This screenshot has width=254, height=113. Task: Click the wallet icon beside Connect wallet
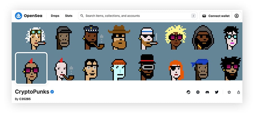pos(204,16)
